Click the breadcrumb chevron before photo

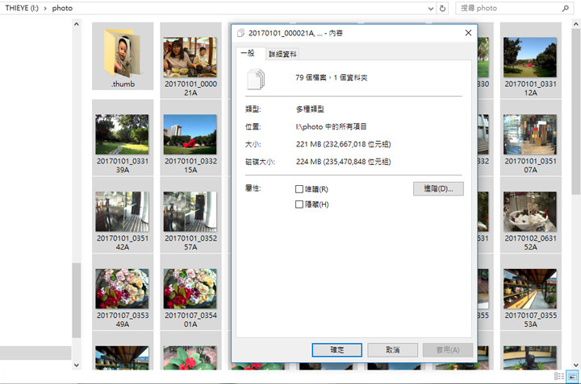pyautogui.click(x=44, y=8)
